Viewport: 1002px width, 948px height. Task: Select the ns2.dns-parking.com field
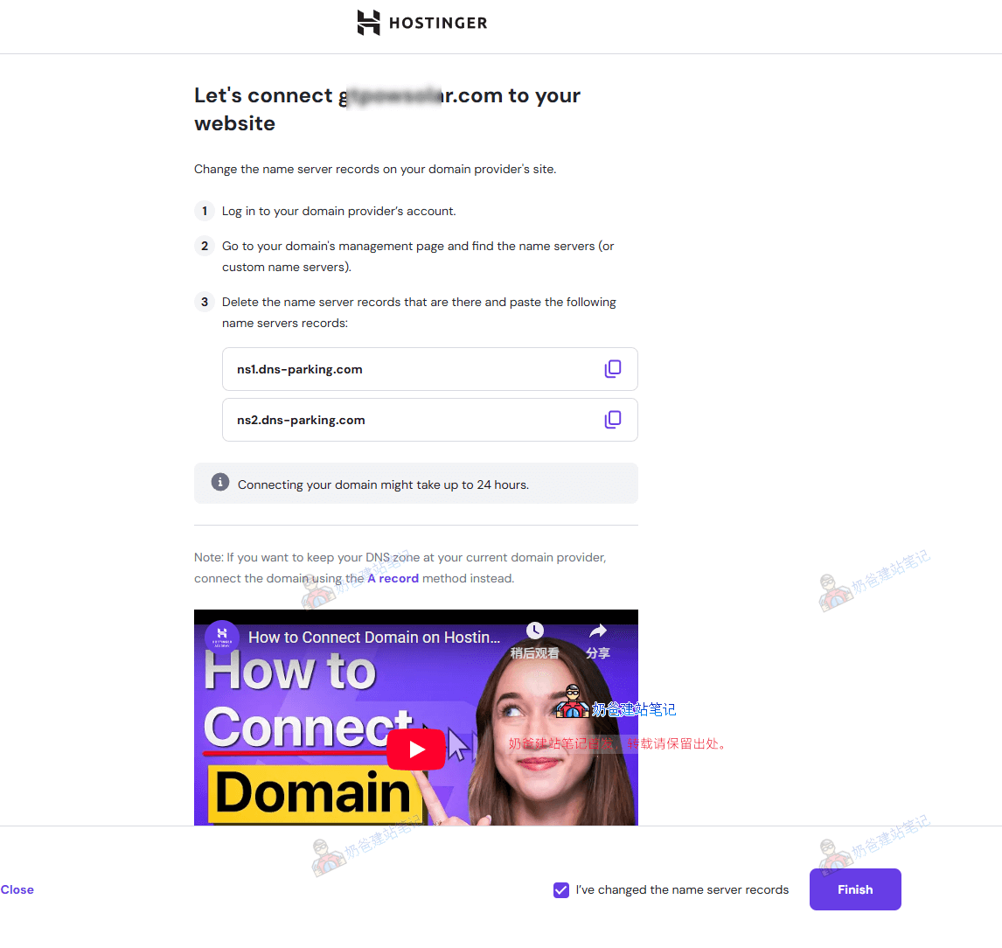(429, 420)
